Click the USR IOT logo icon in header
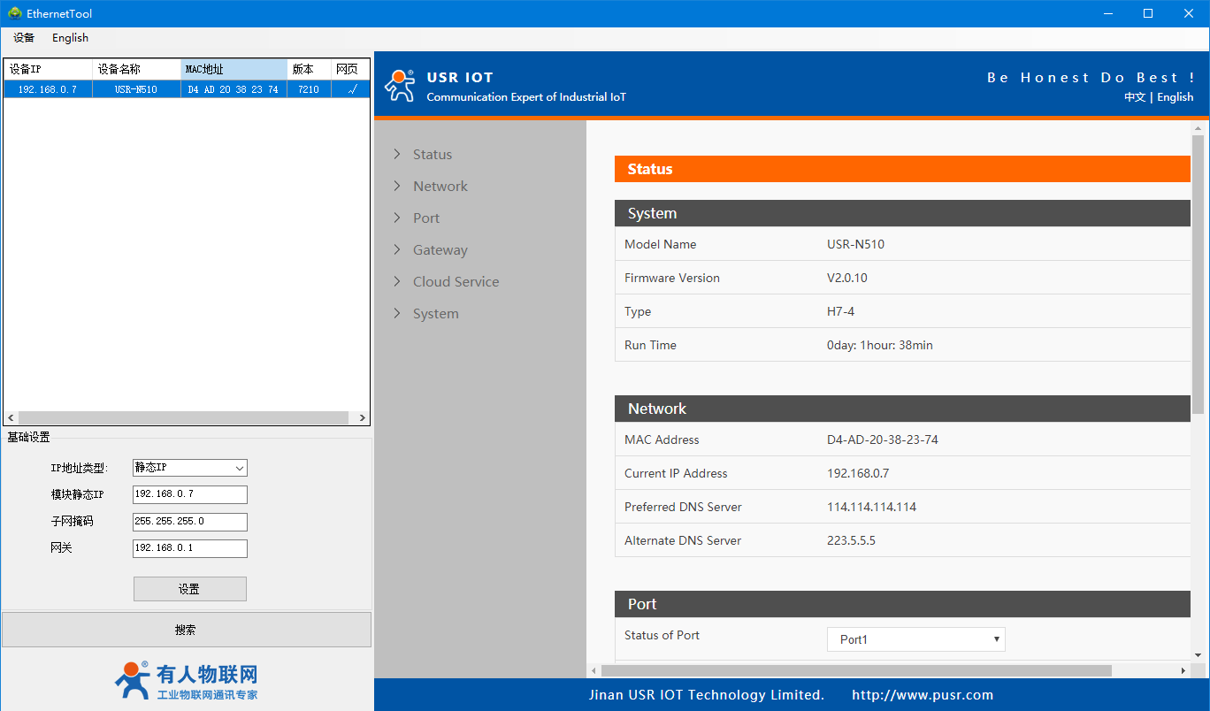1210x711 pixels. tap(399, 86)
